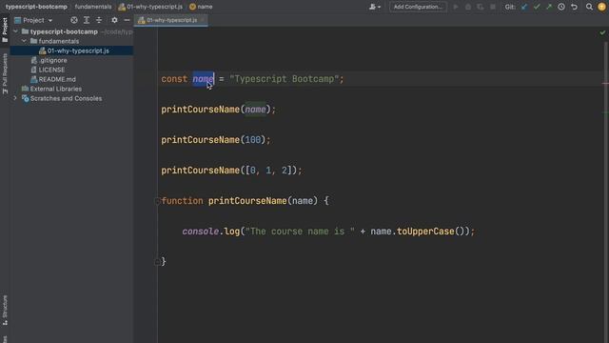Click the Scratches and Consoles icon
The width and height of the screenshot is (609, 343).
(x=26, y=99)
